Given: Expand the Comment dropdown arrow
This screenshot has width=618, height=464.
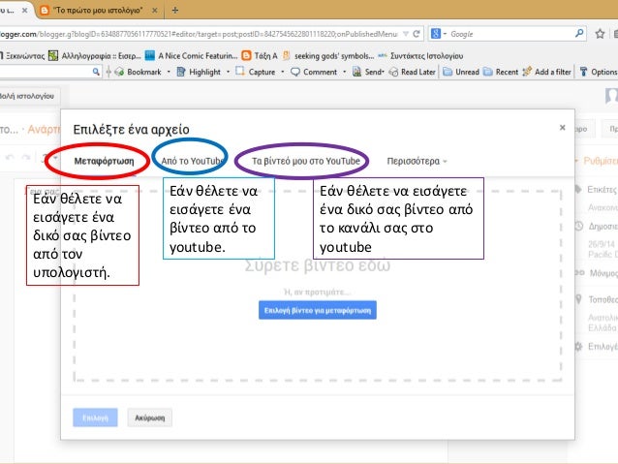Looking at the screenshot, I should [345, 72].
